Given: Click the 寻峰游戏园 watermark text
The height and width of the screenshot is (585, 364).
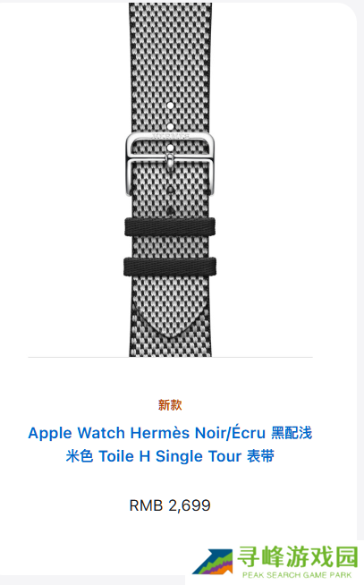Looking at the screenshot, I should tap(298, 556).
